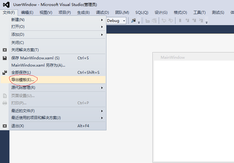Click the white MainWindow designer canvas
The width and height of the screenshot is (234, 163).
coord(194,111)
